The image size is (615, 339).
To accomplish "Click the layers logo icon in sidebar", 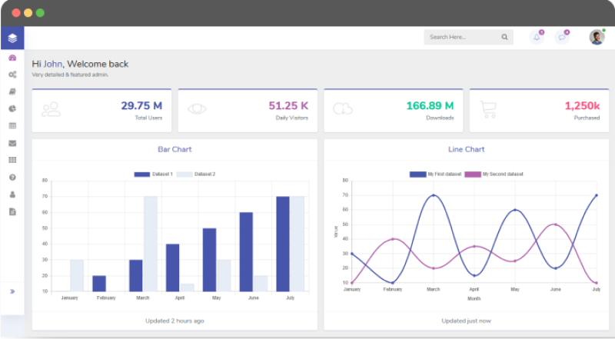I will [x=12, y=38].
